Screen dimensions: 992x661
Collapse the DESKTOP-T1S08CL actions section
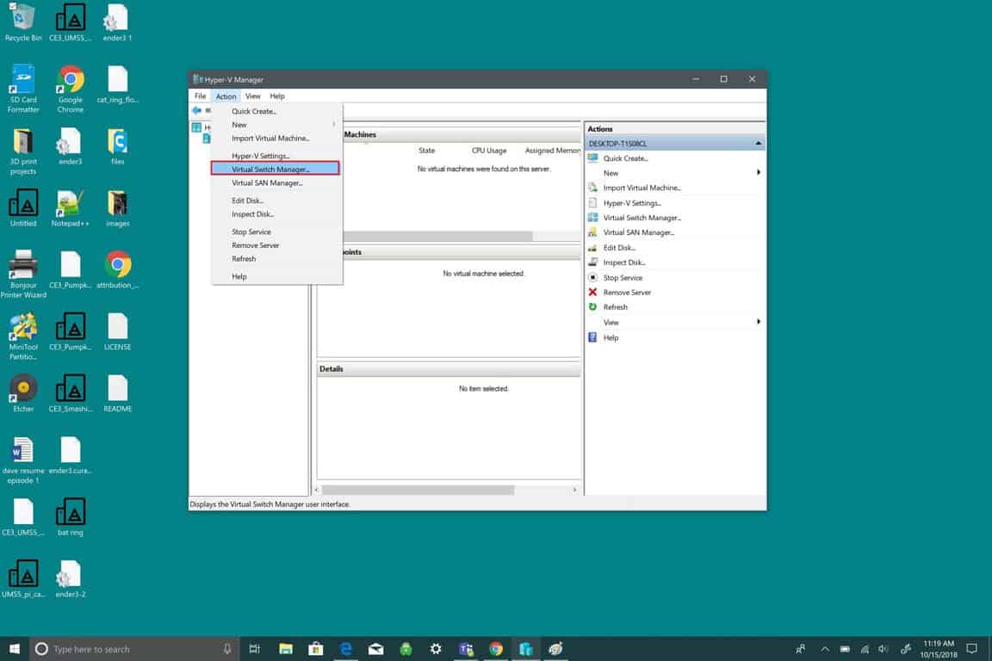758,144
